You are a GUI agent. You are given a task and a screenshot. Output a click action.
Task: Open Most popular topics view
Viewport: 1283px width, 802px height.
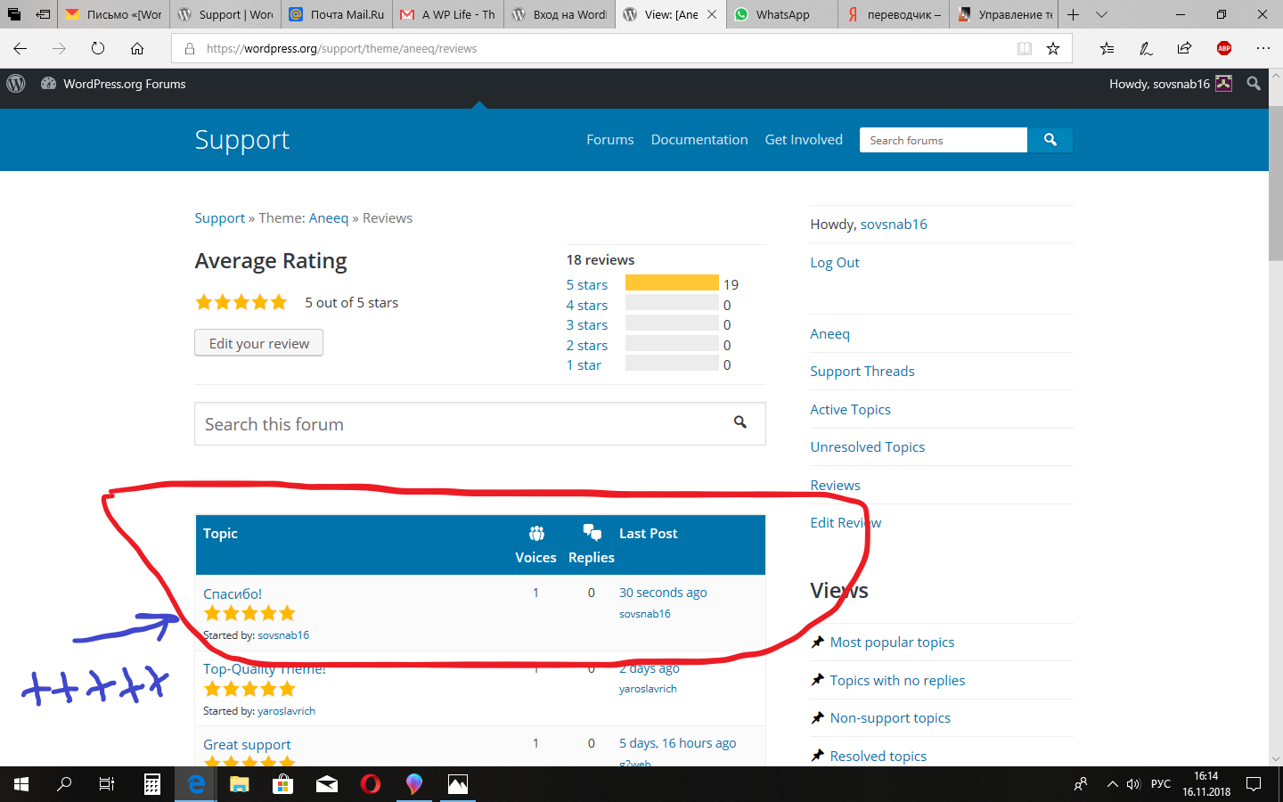pos(892,642)
